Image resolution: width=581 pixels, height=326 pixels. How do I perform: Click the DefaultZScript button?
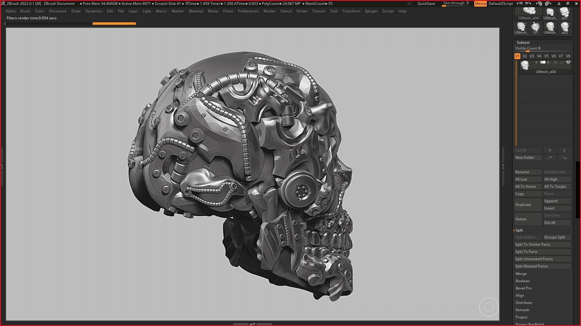pyautogui.click(x=501, y=4)
